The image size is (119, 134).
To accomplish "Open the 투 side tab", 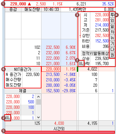I will [112, 15].
